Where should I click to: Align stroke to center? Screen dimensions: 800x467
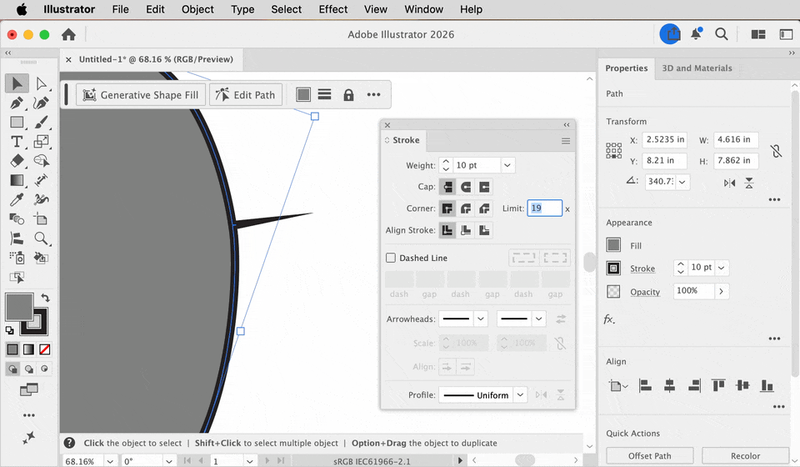coord(447,230)
